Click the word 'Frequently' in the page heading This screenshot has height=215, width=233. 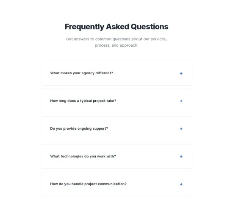[84, 27]
